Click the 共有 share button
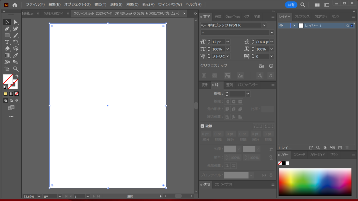358x201 pixels. click(x=291, y=5)
